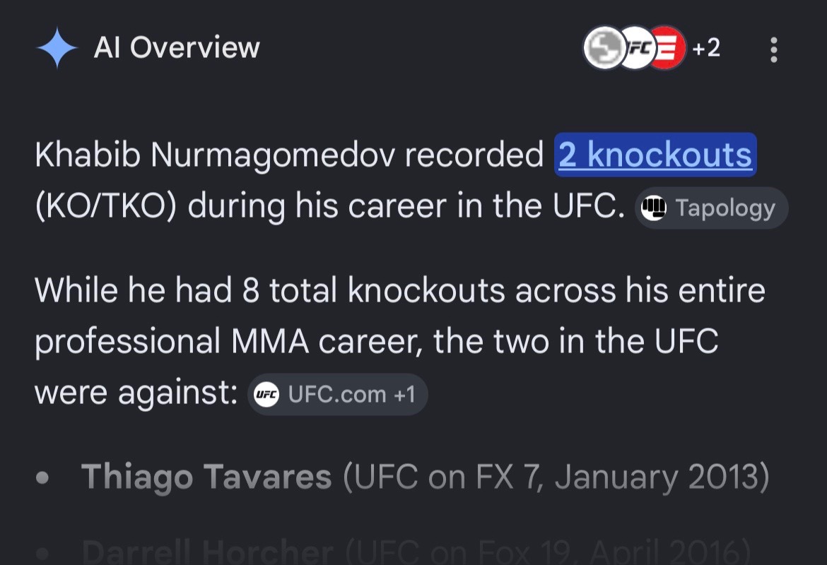Viewport: 827px width, 565px height.
Task: Click the white UFC source icon in top cluster
Action: click(637, 47)
